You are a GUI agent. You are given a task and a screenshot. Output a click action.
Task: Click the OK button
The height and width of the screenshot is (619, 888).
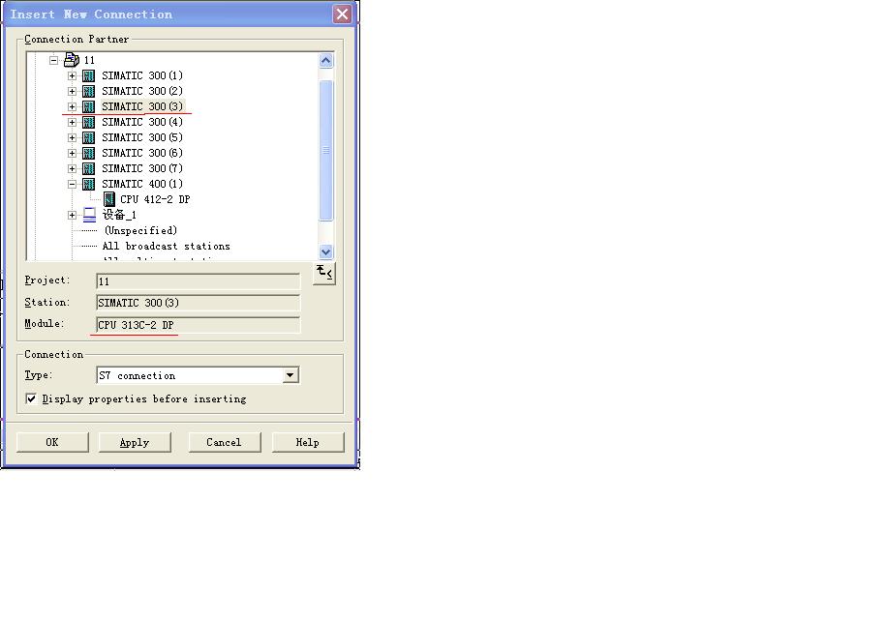click(x=52, y=442)
